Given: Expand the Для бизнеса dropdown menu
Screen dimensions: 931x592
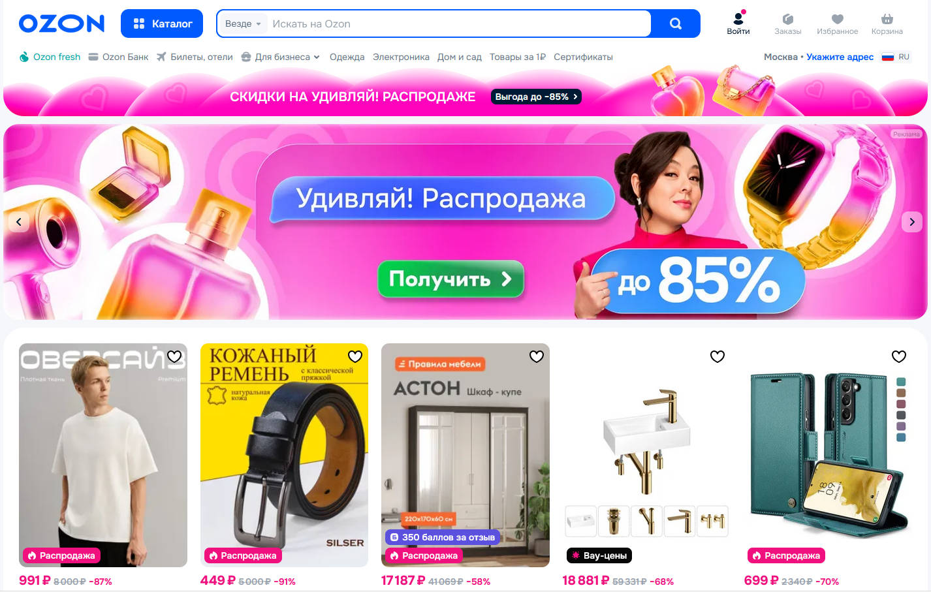Looking at the screenshot, I should [x=280, y=57].
